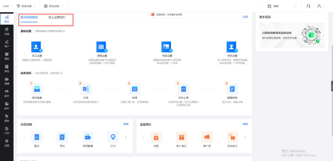This screenshot has width=333, height=161.
Task: Start 视频直播 video live creation
Action: click(88, 137)
